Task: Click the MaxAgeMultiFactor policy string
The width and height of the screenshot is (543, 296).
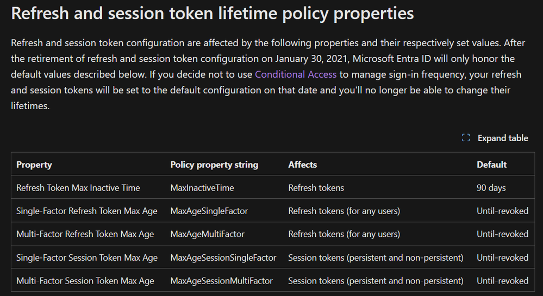Action: 208,234
